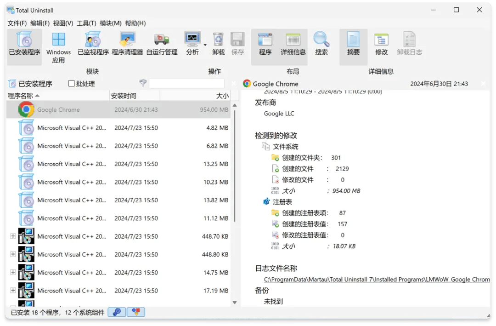Expand the Microsoft Visual C++ 17.19 KB entry
Image resolution: width=496 pixels, height=326 pixels.
[13, 291]
